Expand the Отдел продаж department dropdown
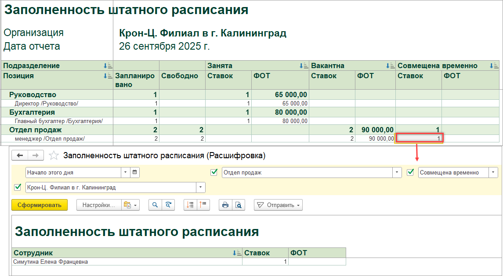This screenshot has height=276, width=503. click(398, 173)
